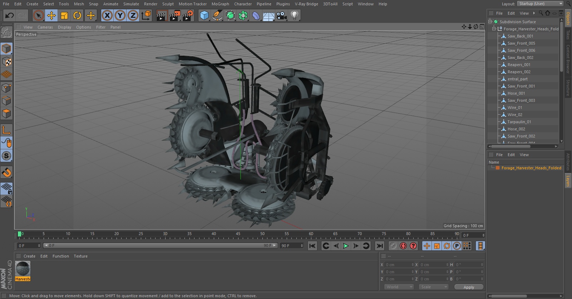Open the Sculpt menu
Screen dimensions: 572x299
click(168, 4)
